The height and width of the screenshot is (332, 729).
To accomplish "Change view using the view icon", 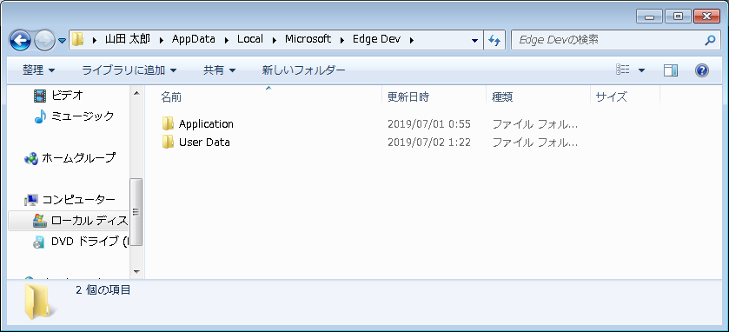I will (622, 70).
